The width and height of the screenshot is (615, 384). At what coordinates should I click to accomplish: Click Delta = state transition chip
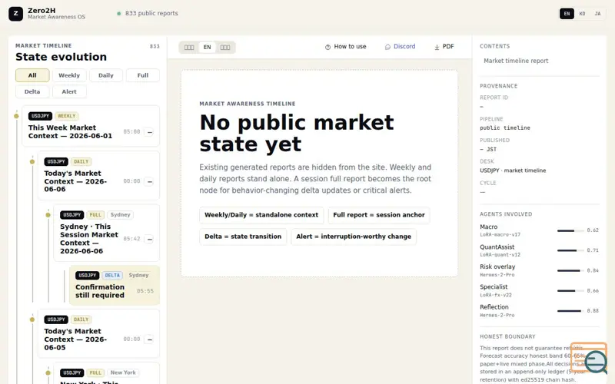[x=243, y=237]
